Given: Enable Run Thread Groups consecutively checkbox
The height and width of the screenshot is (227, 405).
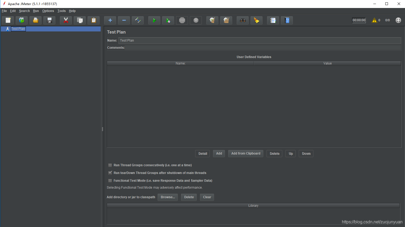Looking at the screenshot, I should pyautogui.click(x=110, y=165).
